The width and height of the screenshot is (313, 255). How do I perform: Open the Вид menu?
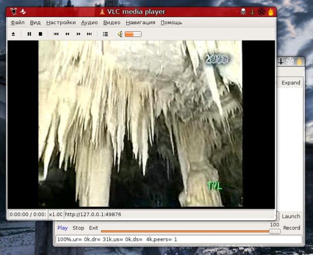point(35,23)
